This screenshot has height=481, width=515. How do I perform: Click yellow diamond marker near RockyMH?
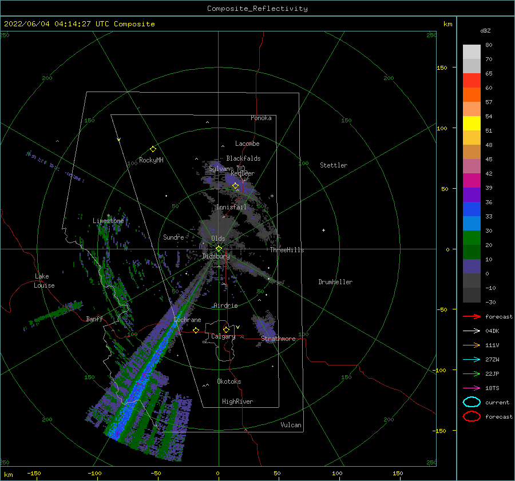153,149
